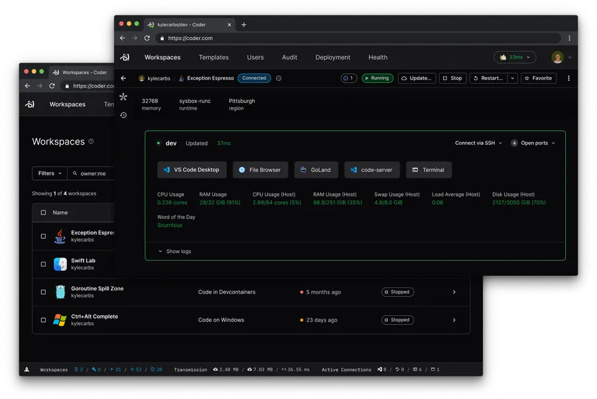Open the Audit nav item
597x399 pixels.
[289, 57]
